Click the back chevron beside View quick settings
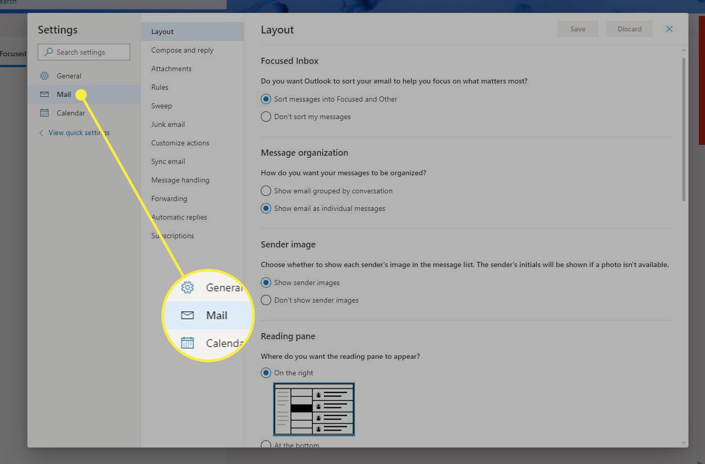 (x=41, y=133)
